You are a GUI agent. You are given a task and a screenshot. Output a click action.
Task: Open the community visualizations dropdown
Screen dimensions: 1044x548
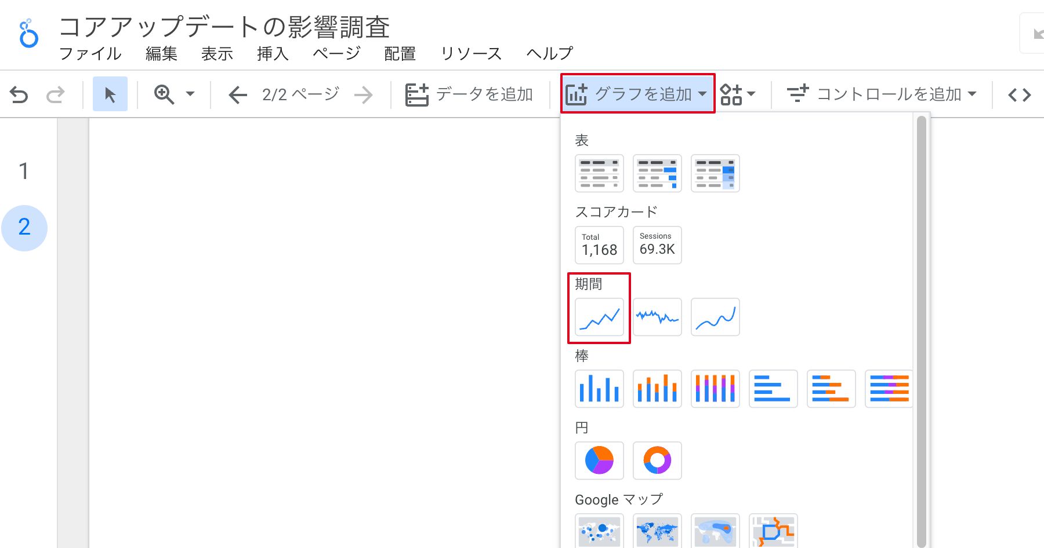click(x=737, y=94)
